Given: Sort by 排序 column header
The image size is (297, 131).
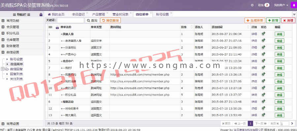Looking at the screenshot, I should pos(187,27).
